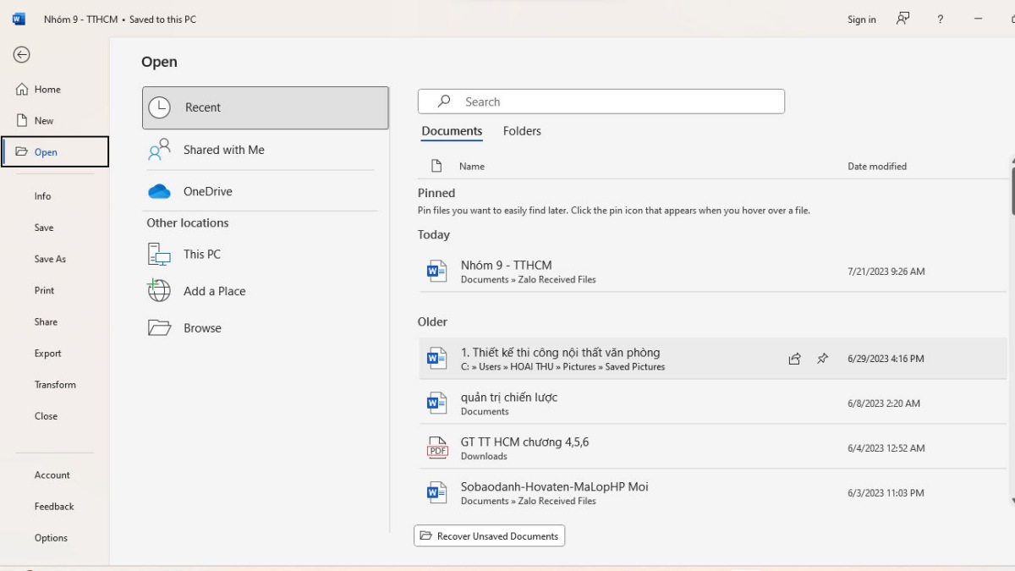The width and height of the screenshot is (1015, 571).
Task: Open the Save As menu item
Action: (x=50, y=259)
